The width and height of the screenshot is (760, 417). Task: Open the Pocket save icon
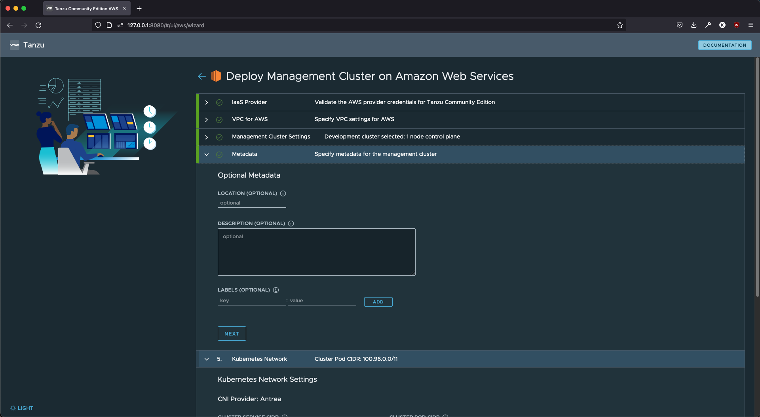click(680, 25)
